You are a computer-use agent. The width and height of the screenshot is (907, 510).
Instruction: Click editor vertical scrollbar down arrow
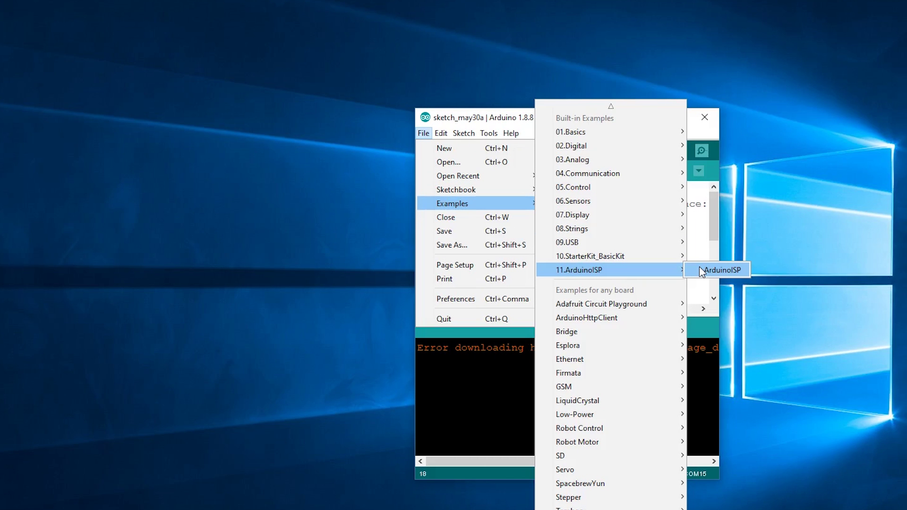(713, 298)
